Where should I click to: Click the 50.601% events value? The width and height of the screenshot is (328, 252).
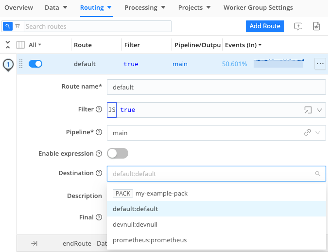tap(235, 64)
